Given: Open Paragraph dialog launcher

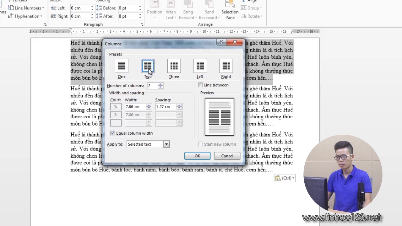Looking at the screenshot, I should click(142, 24).
